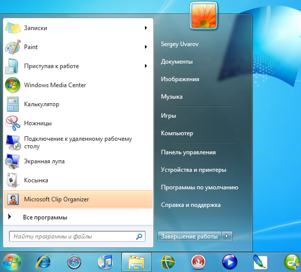The height and width of the screenshot is (272, 301).
Task: Expand Приступая к работе submenu arrow
Action: [146, 66]
